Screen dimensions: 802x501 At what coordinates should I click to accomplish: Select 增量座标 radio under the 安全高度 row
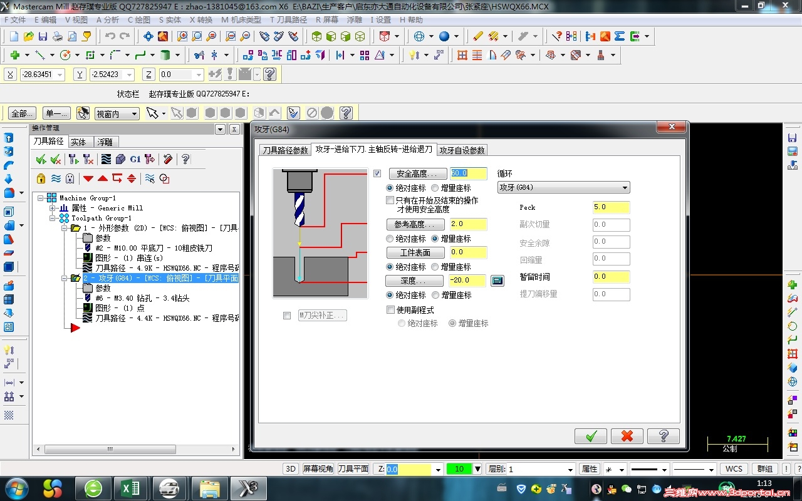(x=435, y=188)
